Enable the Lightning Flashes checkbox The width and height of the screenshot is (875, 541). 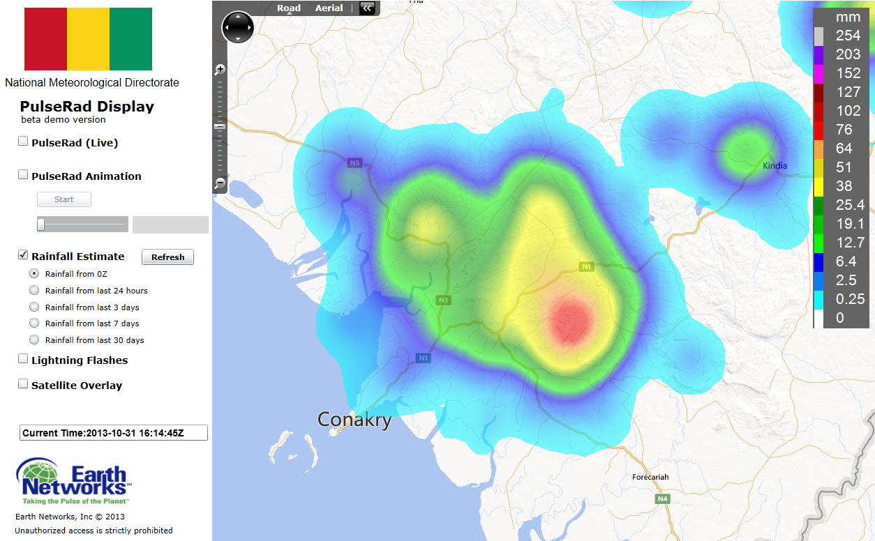23,359
